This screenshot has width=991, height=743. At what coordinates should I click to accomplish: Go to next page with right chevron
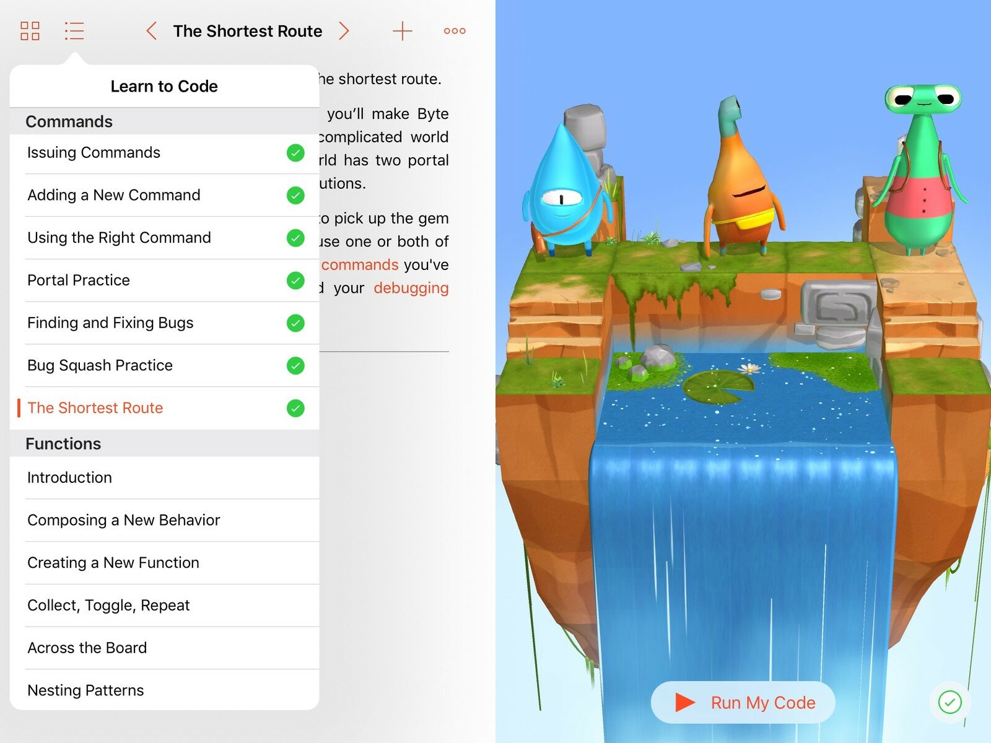click(x=344, y=31)
